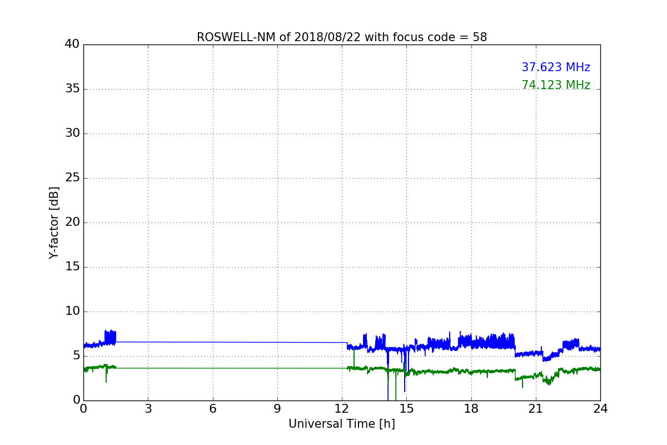667x445 pixels.
Task: Select the green 74.123 MHz legend label
Action: tap(556, 85)
